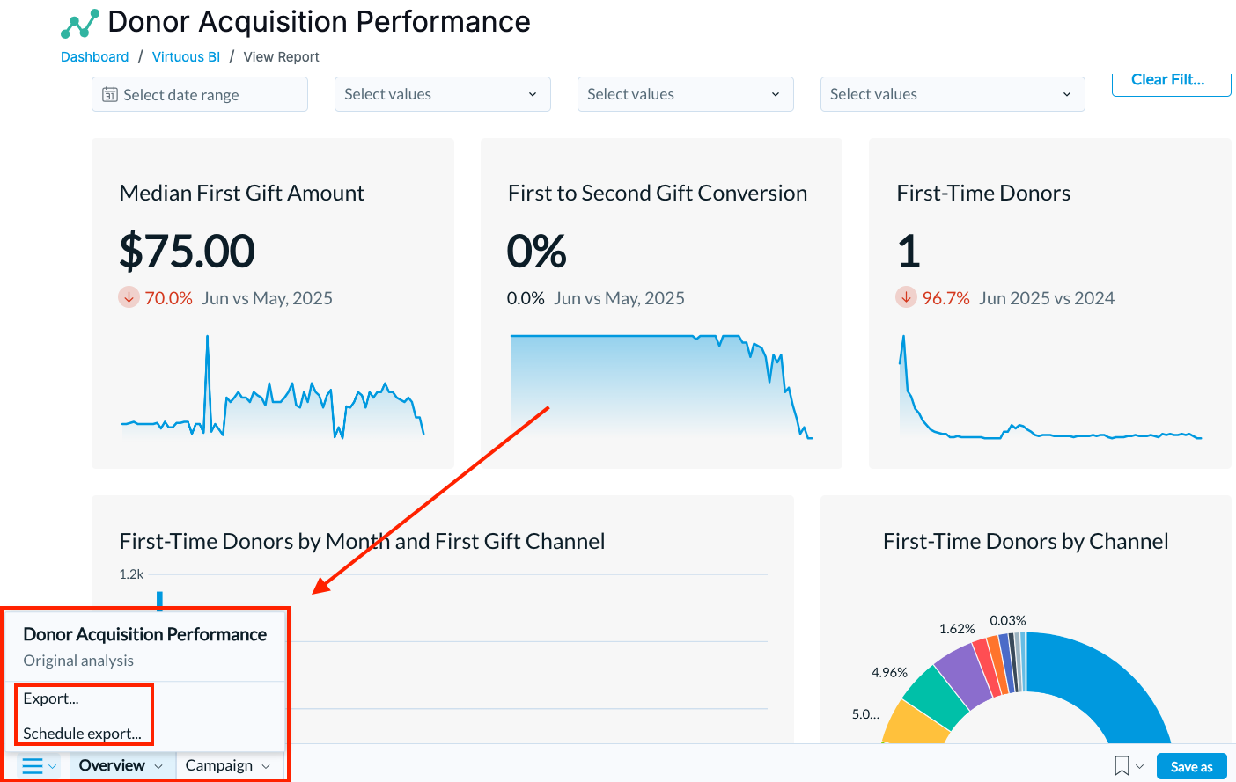The image size is (1236, 782).
Task: Click the First to Second Gift Conversion title
Action: pos(657,193)
